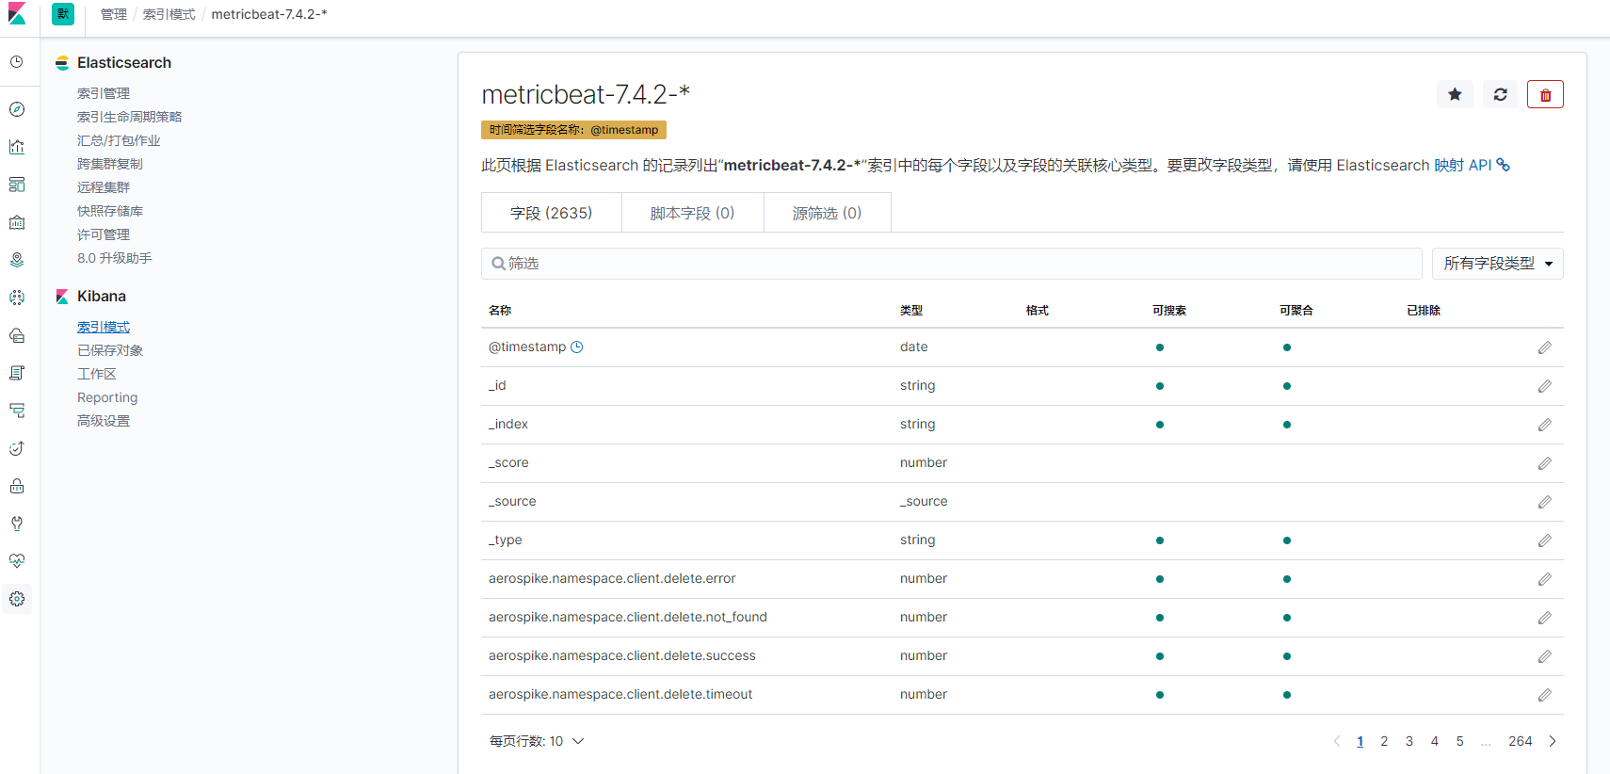Image resolution: width=1610 pixels, height=774 pixels.
Task: Open the default space avatar menu
Action: coord(63,14)
